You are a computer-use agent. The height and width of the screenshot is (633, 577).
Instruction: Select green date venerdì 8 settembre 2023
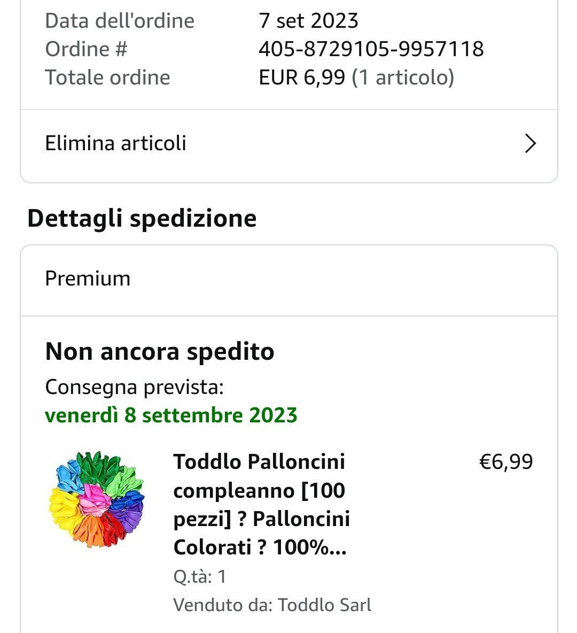[x=171, y=415]
